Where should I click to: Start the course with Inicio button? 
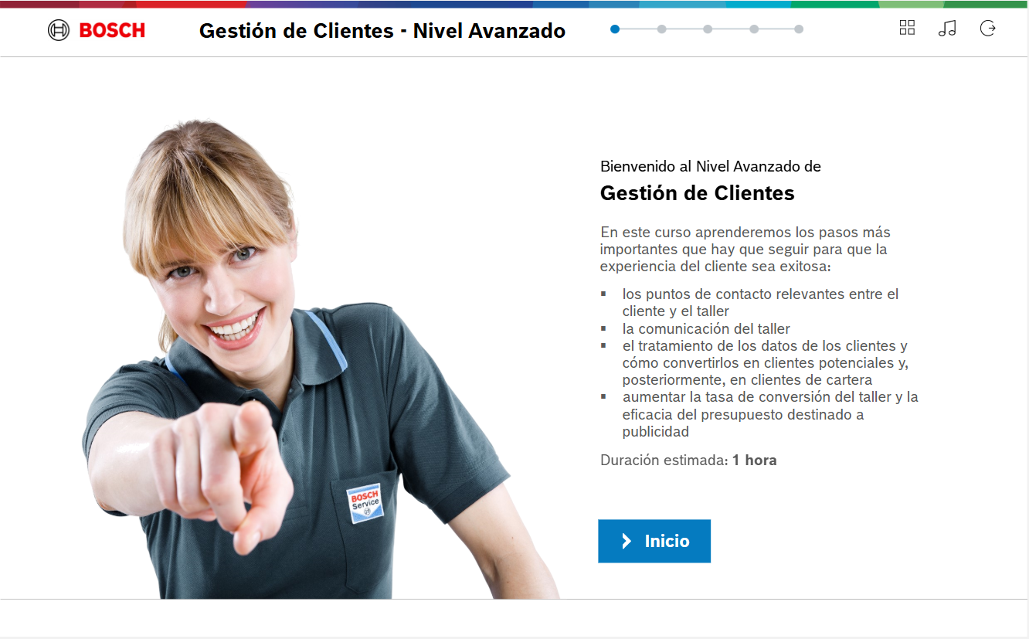pos(654,541)
